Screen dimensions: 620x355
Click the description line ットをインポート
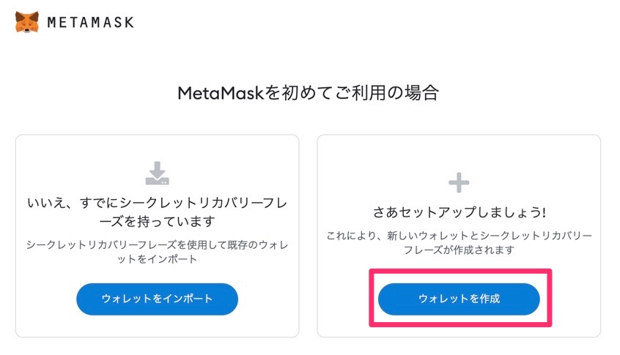158,259
